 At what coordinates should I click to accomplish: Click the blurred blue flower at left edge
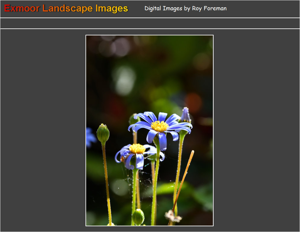(x=90, y=137)
